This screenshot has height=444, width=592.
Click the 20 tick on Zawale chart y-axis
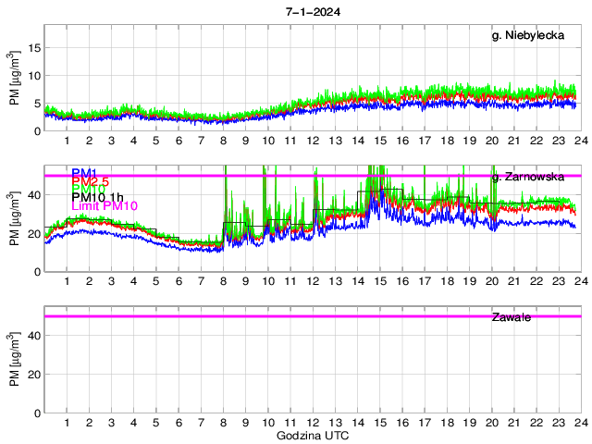(x=34, y=375)
